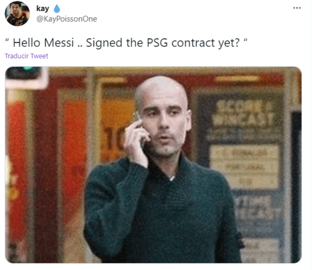The image size is (312, 270).
Task: Open the three-dot more options menu
Action: [297, 8]
